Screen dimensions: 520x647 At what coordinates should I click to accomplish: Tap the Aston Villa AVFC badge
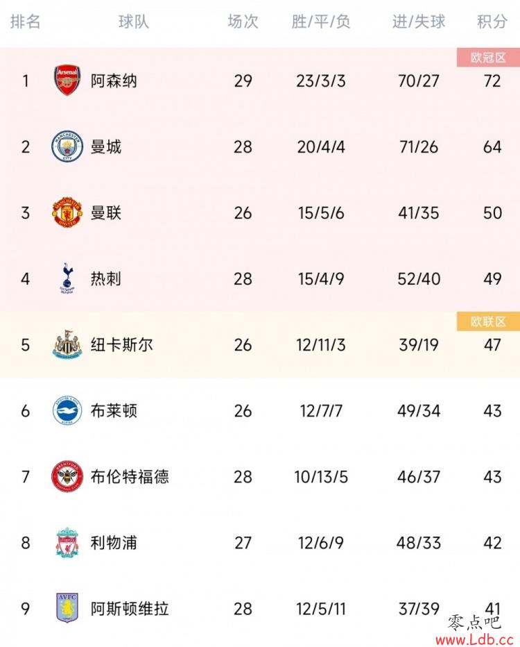pos(67,608)
